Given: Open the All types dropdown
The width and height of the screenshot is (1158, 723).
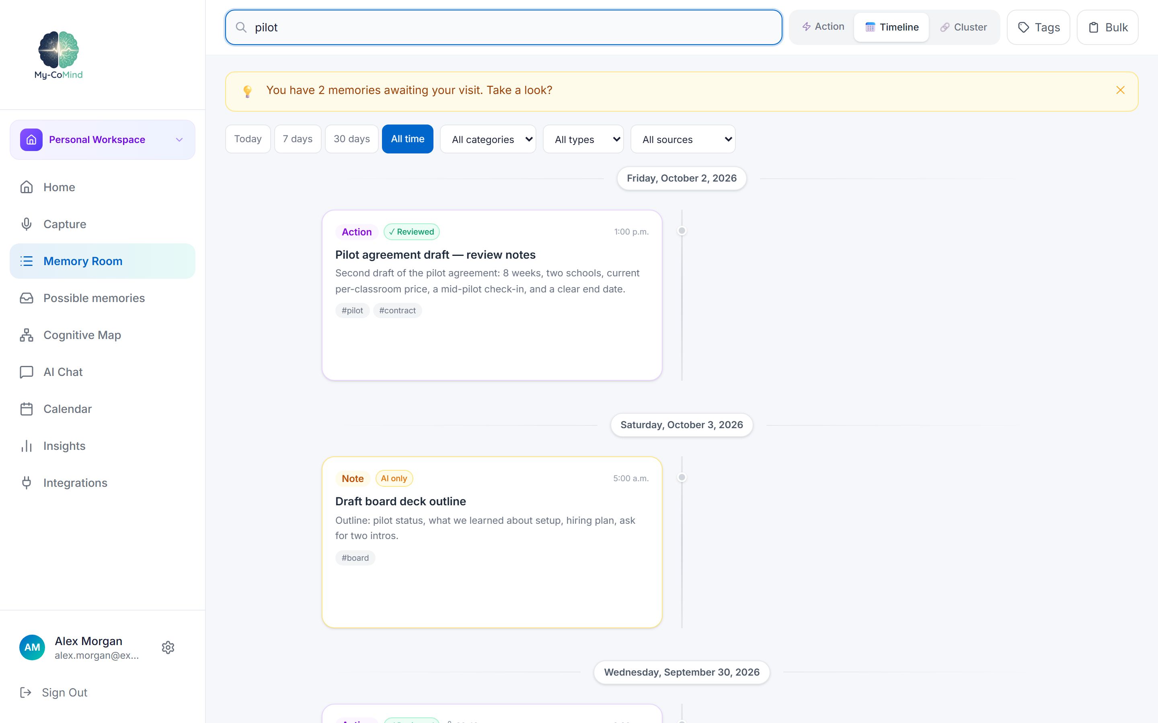Looking at the screenshot, I should [x=583, y=139].
